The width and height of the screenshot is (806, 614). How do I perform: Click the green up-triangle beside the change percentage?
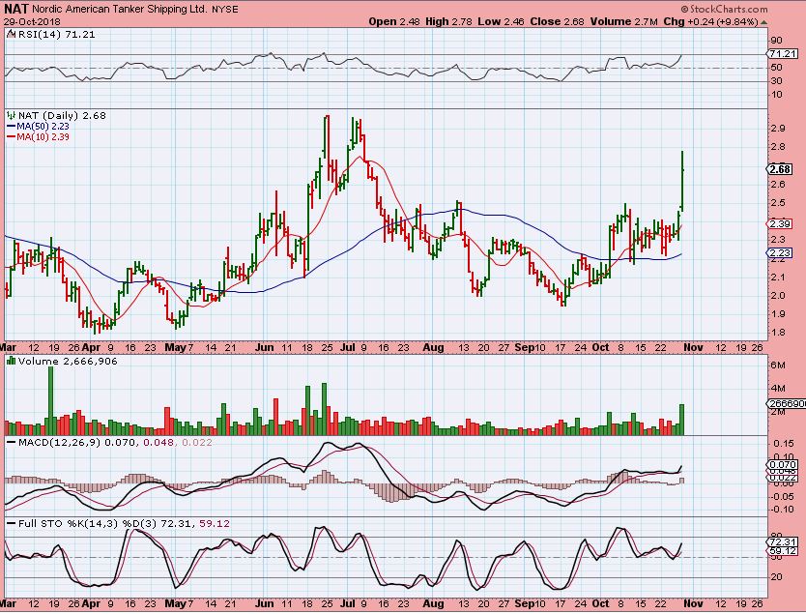[763, 22]
